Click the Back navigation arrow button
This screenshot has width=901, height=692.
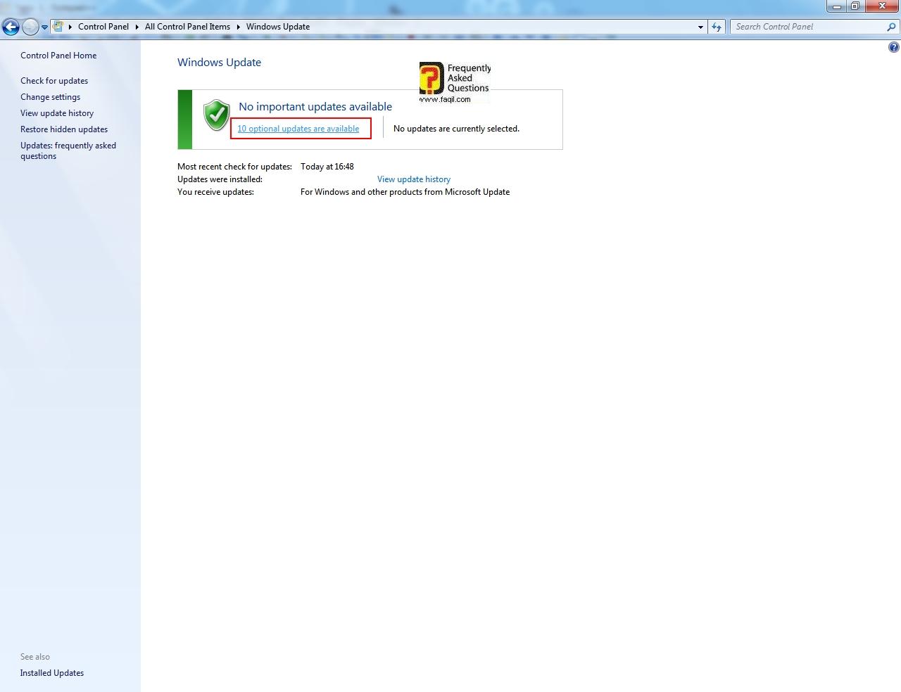coord(11,27)
